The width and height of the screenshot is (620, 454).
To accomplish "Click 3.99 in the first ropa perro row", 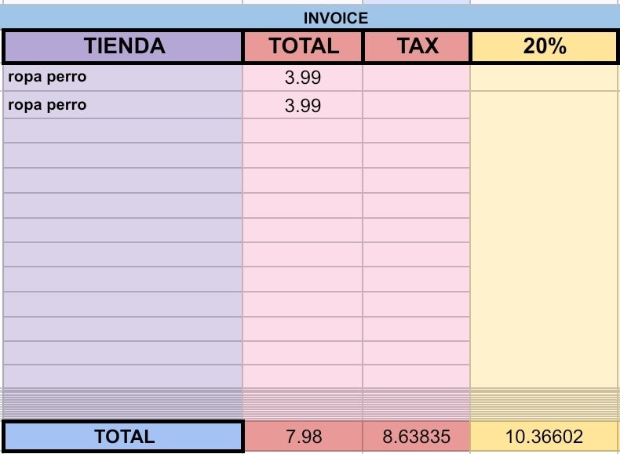I will click(x=303, y=78).
